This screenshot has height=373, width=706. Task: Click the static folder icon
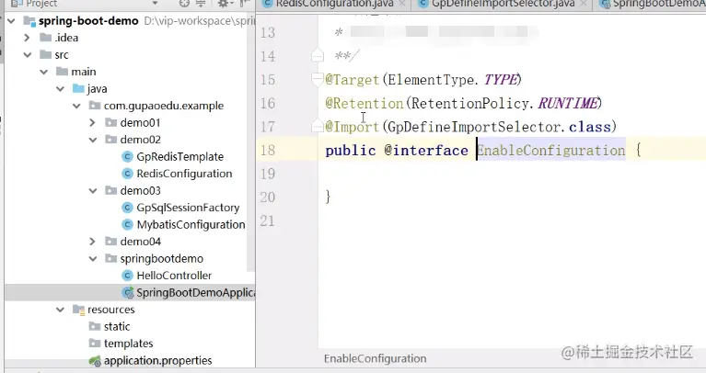click(95, 326)
